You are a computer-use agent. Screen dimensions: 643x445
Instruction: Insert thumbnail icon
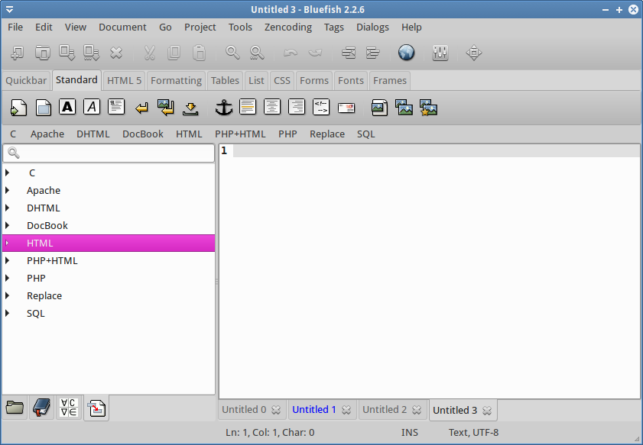(404, 108)
